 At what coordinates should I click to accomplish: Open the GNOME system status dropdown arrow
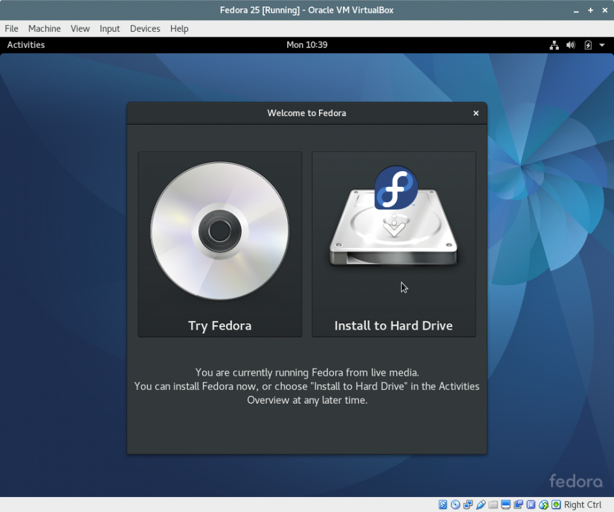coord(601,45)
